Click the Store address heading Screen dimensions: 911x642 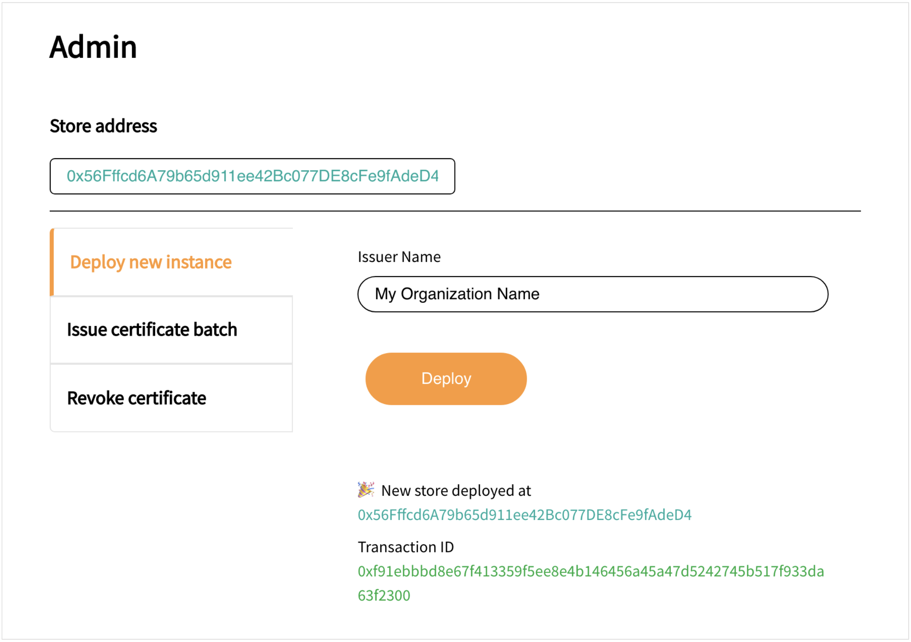(103, 126)
